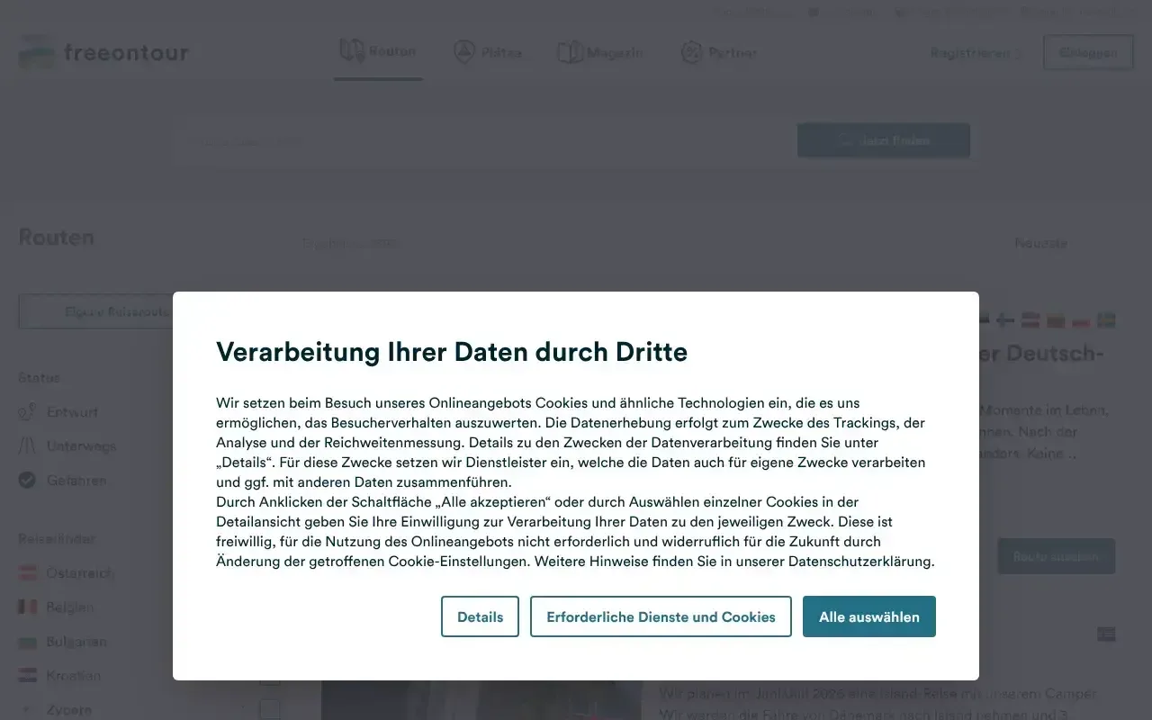Click the Partner discount icon
The width and height of the screenshot is (1152, 720).
691,52
